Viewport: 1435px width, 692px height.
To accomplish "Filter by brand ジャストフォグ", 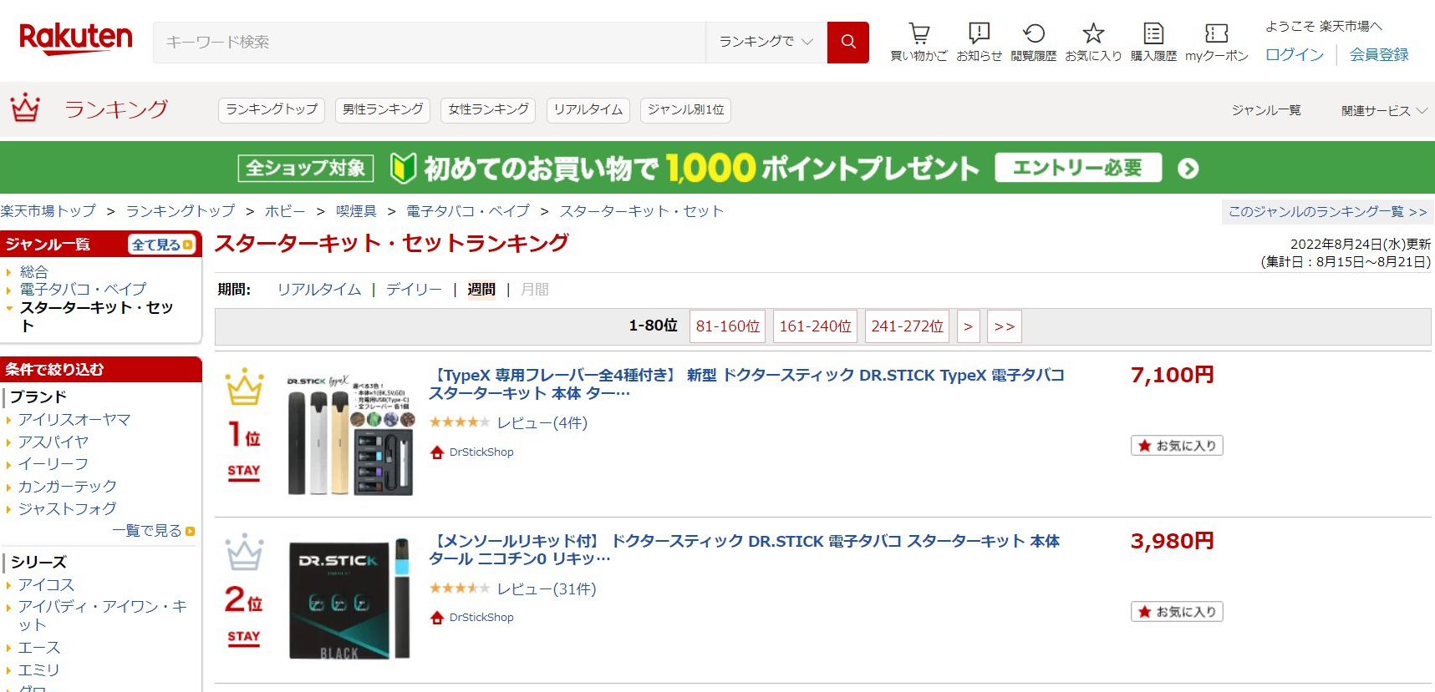I will click(68, 508).
